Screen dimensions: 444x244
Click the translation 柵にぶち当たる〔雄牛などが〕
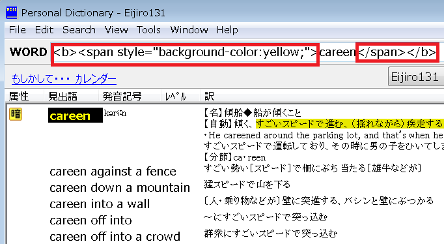(312, 168)
